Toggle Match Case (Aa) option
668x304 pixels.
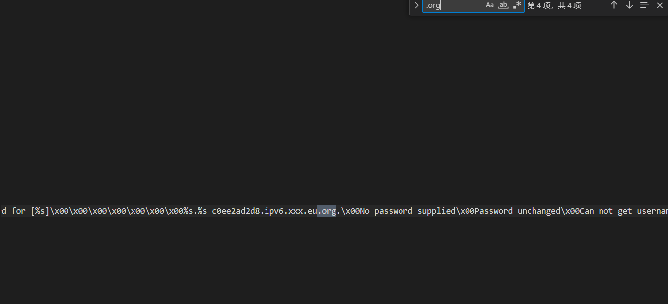coord(490,5)
